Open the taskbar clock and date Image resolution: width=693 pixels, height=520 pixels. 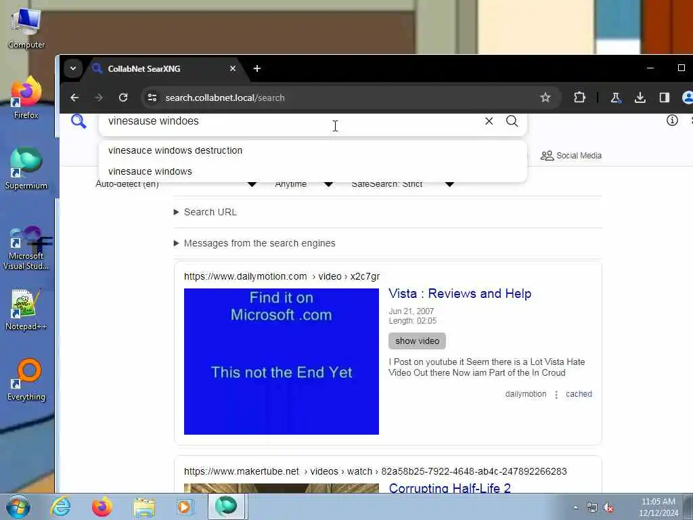tap(658, 507)
